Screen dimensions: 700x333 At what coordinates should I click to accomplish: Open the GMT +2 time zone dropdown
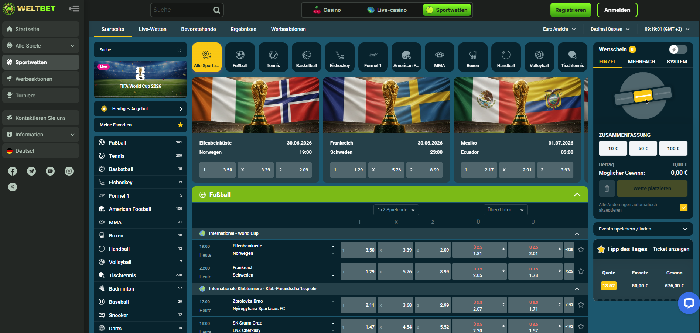pyautogui.click(x=667, y=29)
